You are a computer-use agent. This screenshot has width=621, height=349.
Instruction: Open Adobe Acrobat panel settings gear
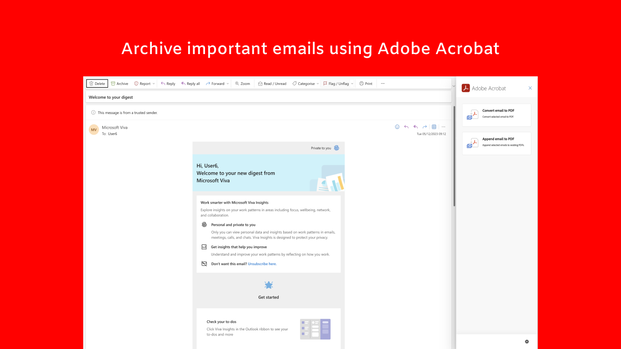click(527, 342)
